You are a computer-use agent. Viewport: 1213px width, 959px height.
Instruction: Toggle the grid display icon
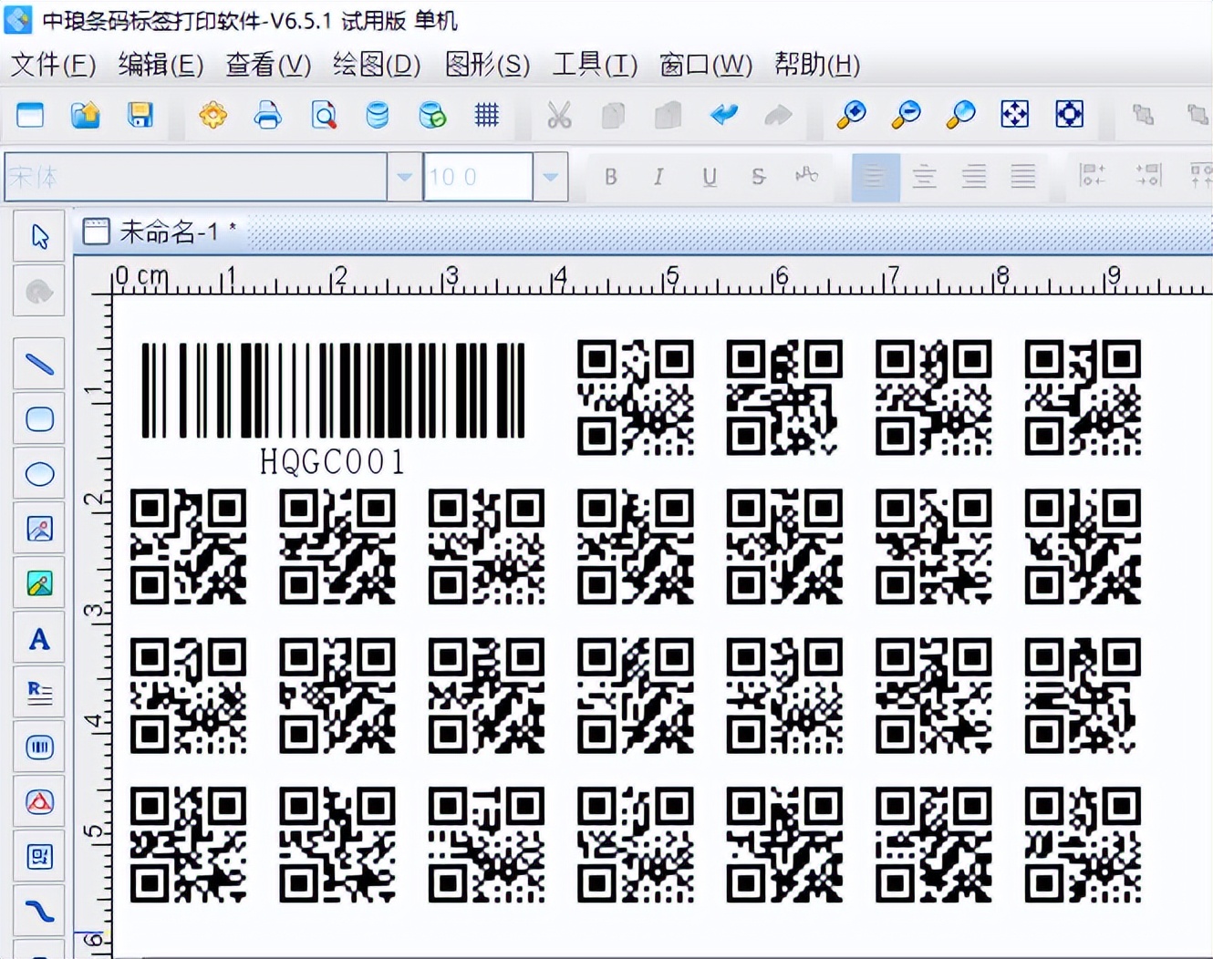point(487,115)
